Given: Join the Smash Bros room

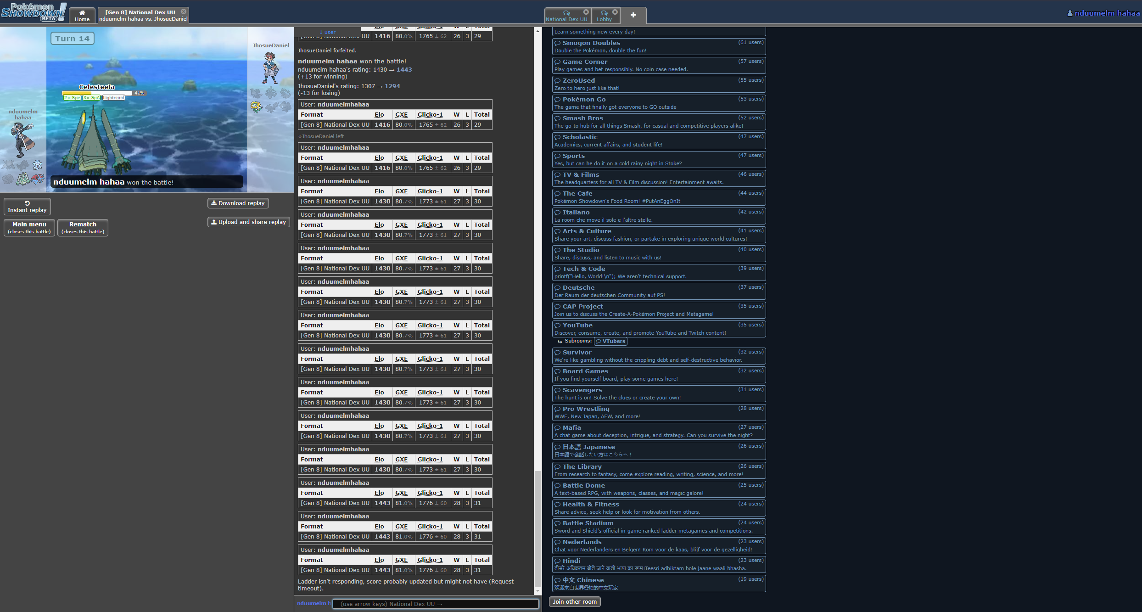Looking at the screenshot, I should pos(659,122).
